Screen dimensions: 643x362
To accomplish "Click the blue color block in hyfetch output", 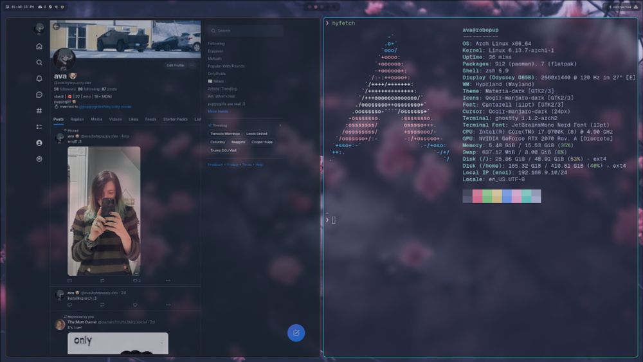I will pyautogui.click(x=507, y=196).
